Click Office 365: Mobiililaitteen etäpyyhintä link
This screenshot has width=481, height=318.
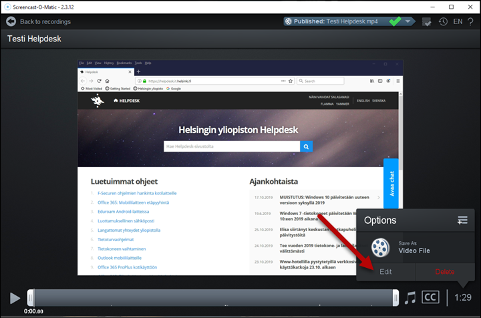[134, 202]
